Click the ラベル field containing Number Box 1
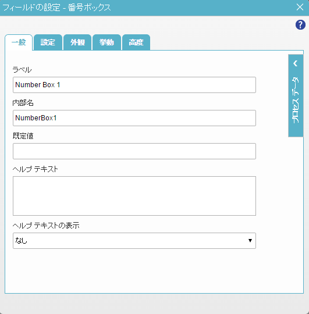 click(x=134, y=85)
